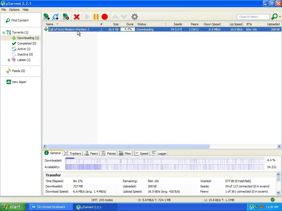Collapse the Torrents tree node
Image resolution: width=282 pixels, height=211 pixels.
pos(4,32)
